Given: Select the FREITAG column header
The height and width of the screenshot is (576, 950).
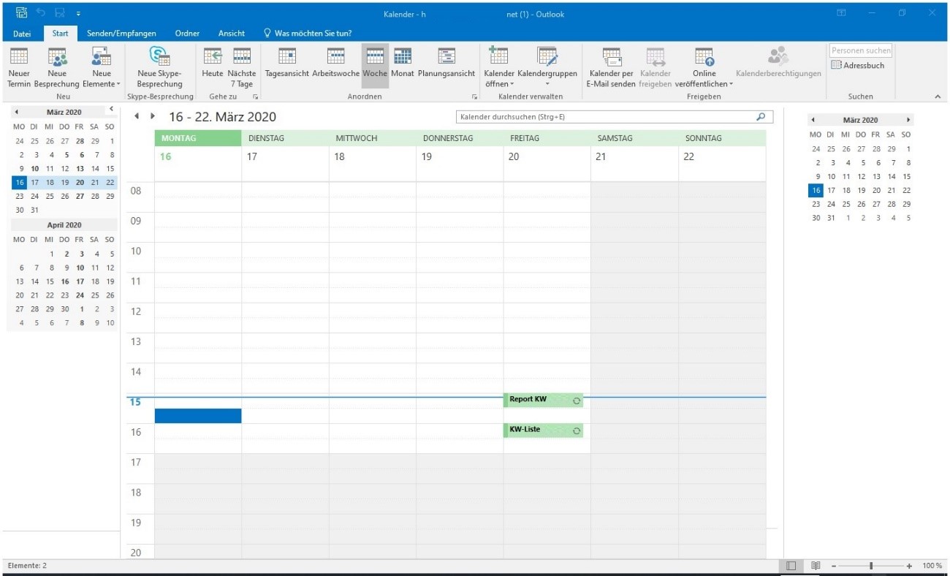Looking at the screenshot, I should coord(547,138).
